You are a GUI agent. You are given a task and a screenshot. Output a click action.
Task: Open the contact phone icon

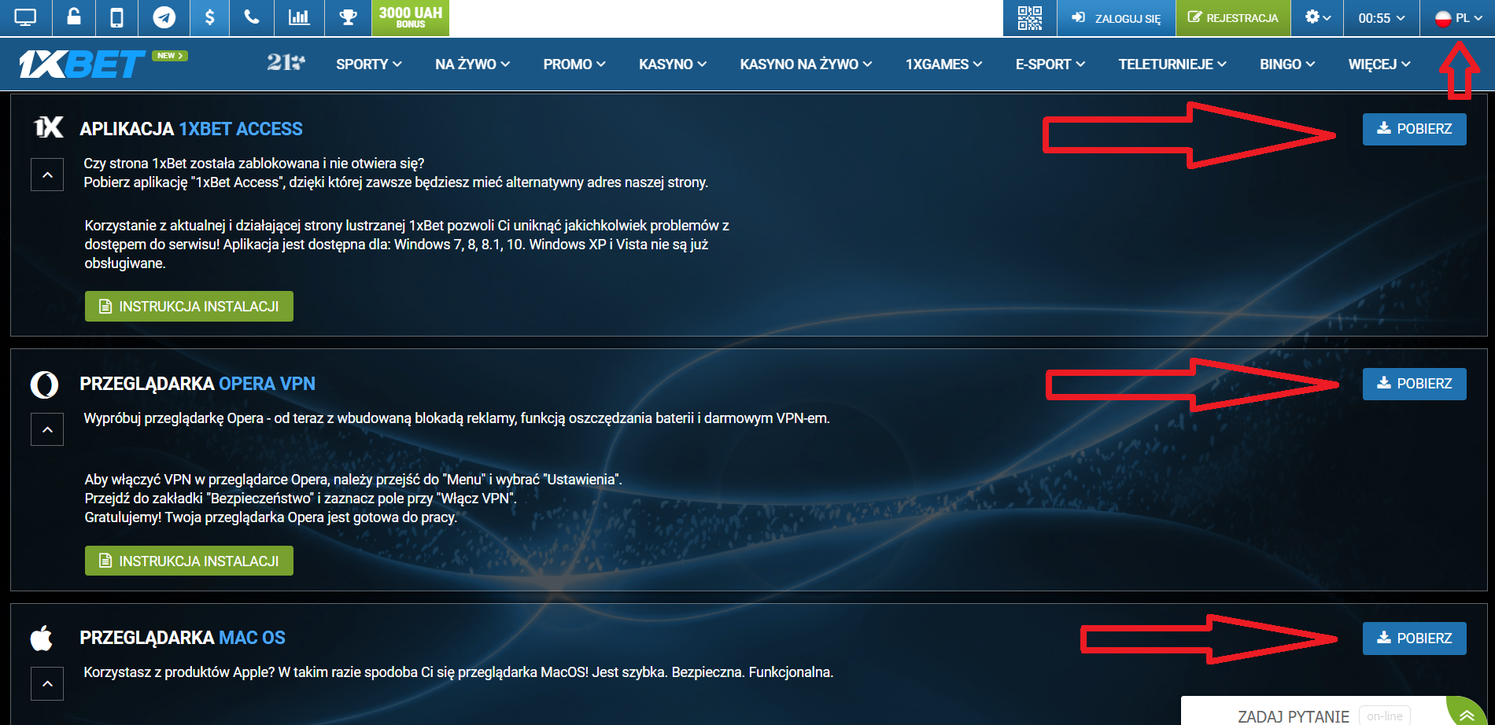click(251, 17)
